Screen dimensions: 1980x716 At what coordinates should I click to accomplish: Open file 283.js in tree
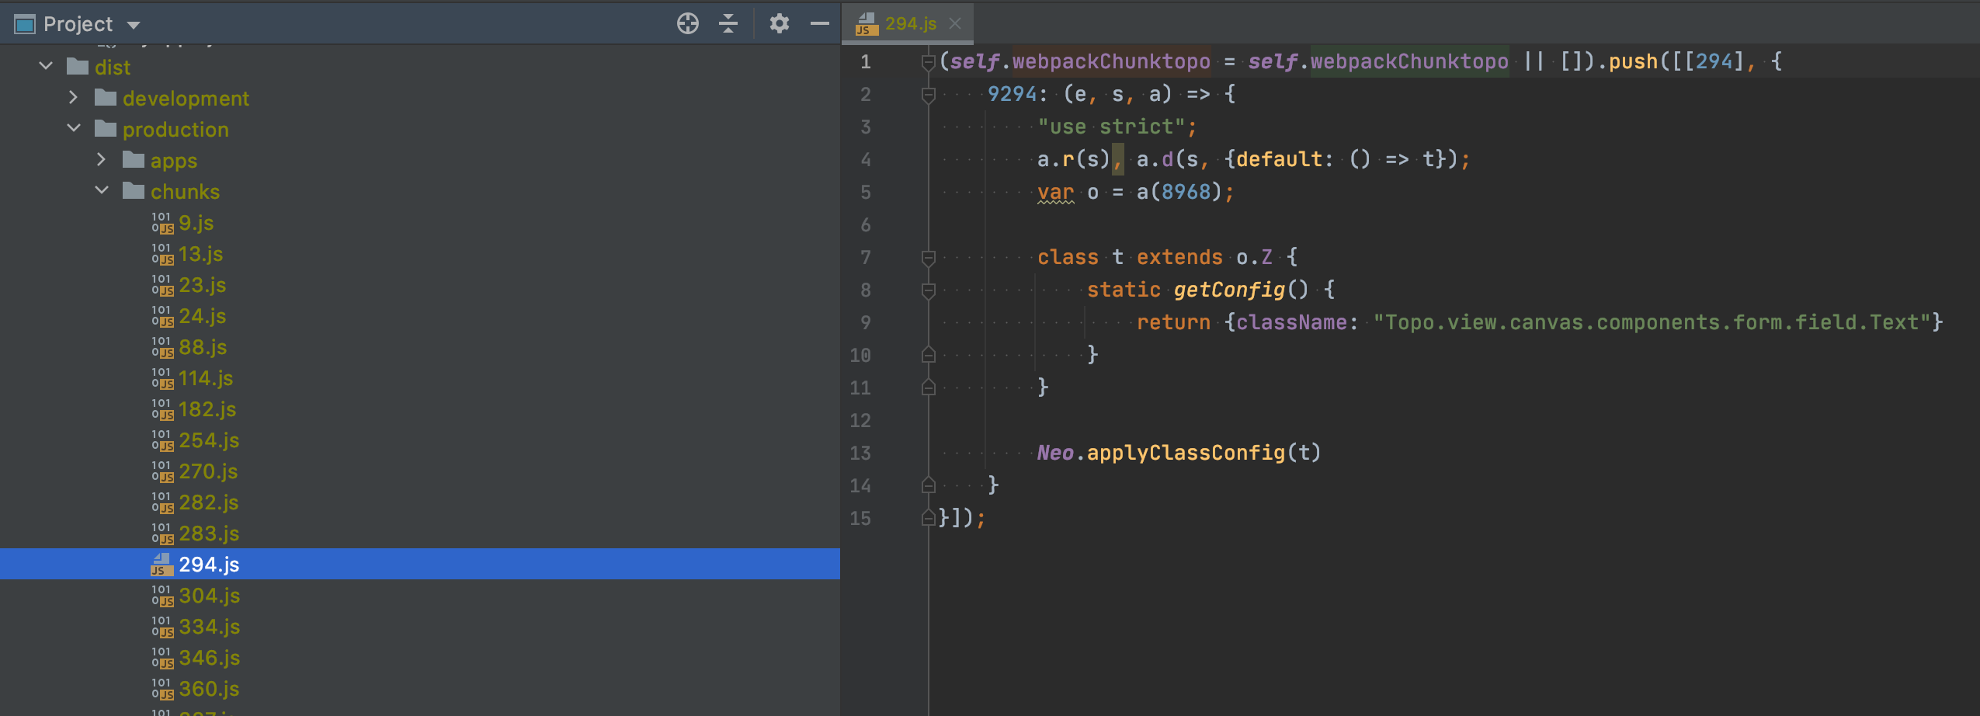coord(209,534)
